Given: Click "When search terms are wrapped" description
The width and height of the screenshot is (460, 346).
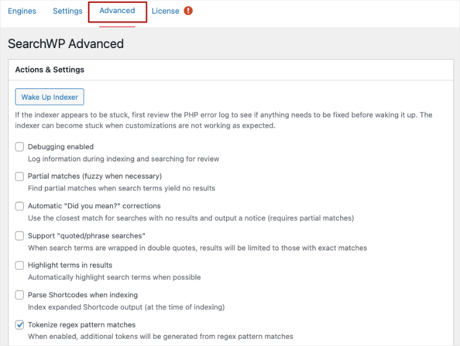Looking at the screenshot, I should [x=198, y=248].
